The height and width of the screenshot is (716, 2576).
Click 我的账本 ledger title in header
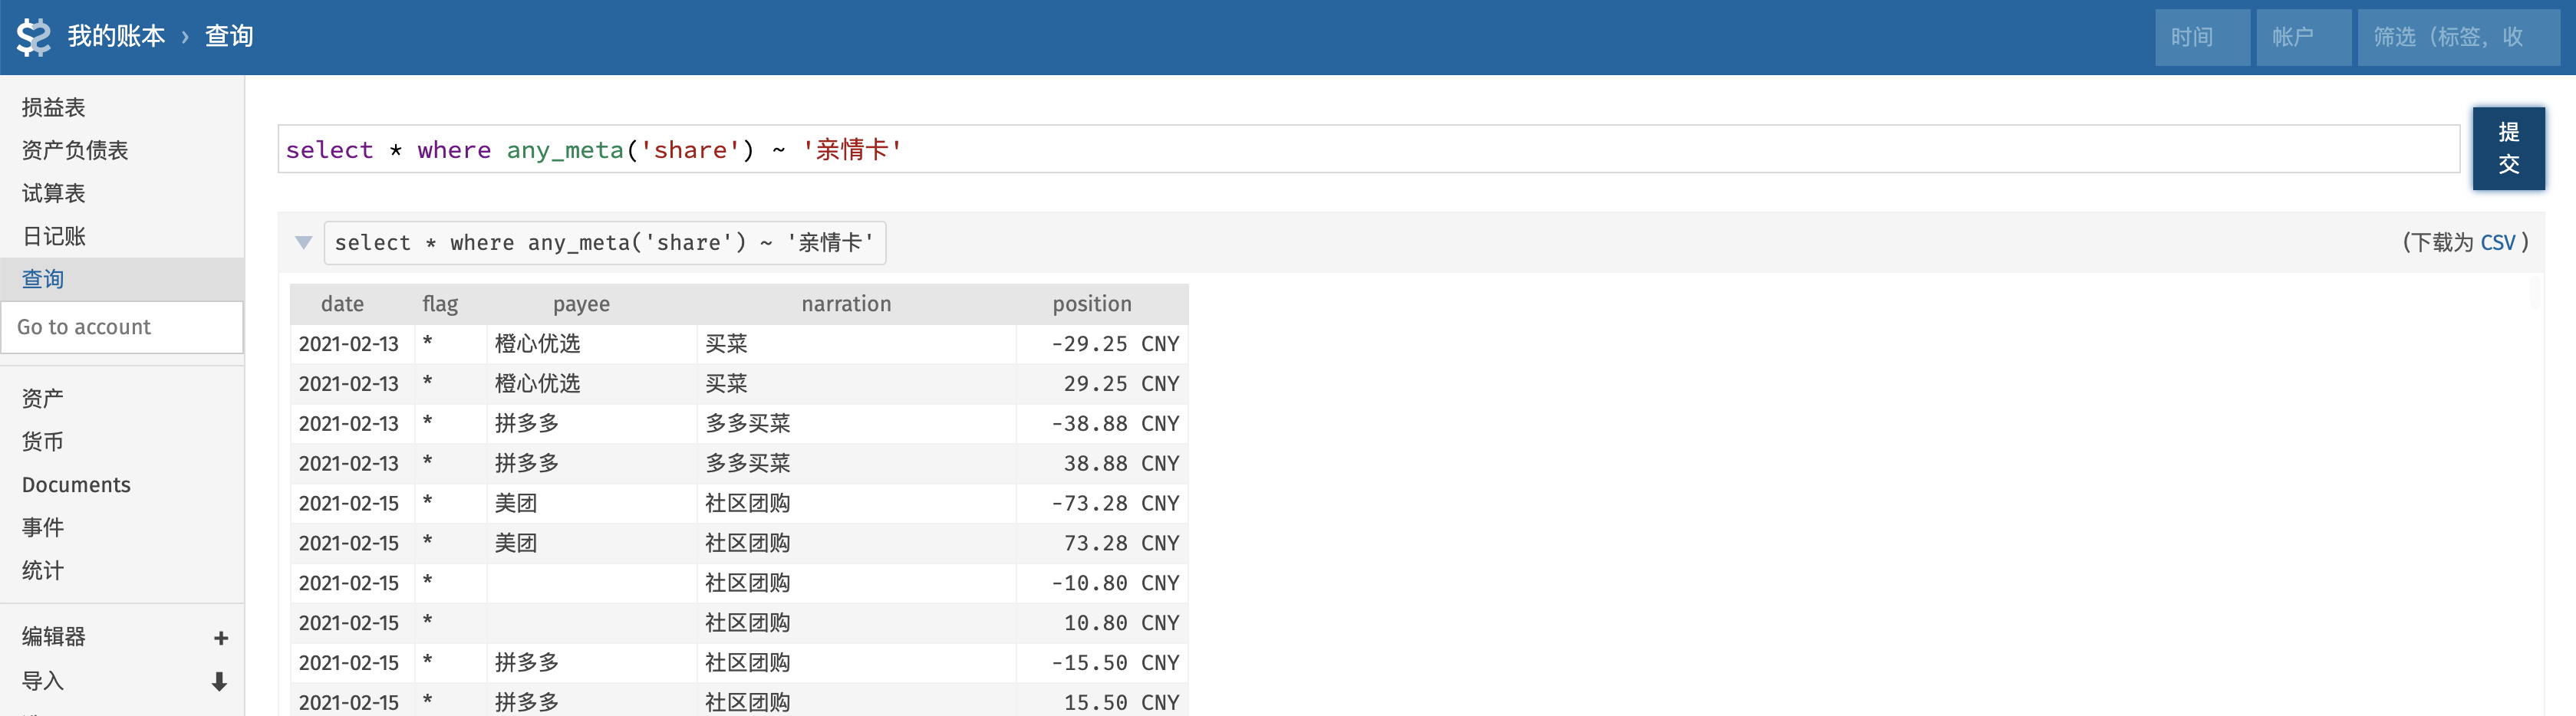(116, 37)
